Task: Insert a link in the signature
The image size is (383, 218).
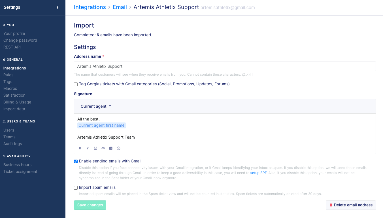Action: pos(103,148)
